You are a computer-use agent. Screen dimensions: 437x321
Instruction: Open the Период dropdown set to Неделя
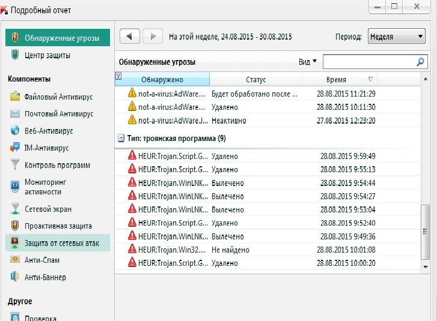click(396, 37)
